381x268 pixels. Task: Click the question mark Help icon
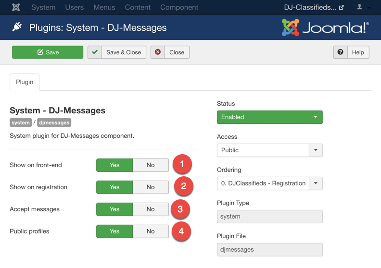(341, 52)
